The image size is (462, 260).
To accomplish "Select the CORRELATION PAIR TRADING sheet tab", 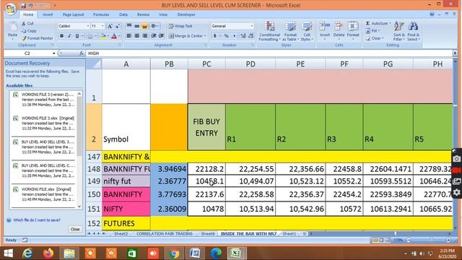I will click(x=164, y=234).
